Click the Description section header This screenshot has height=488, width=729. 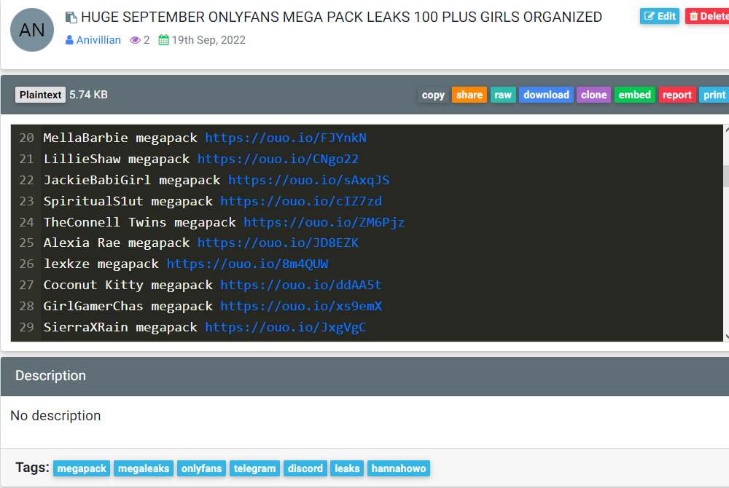point(50,376)
